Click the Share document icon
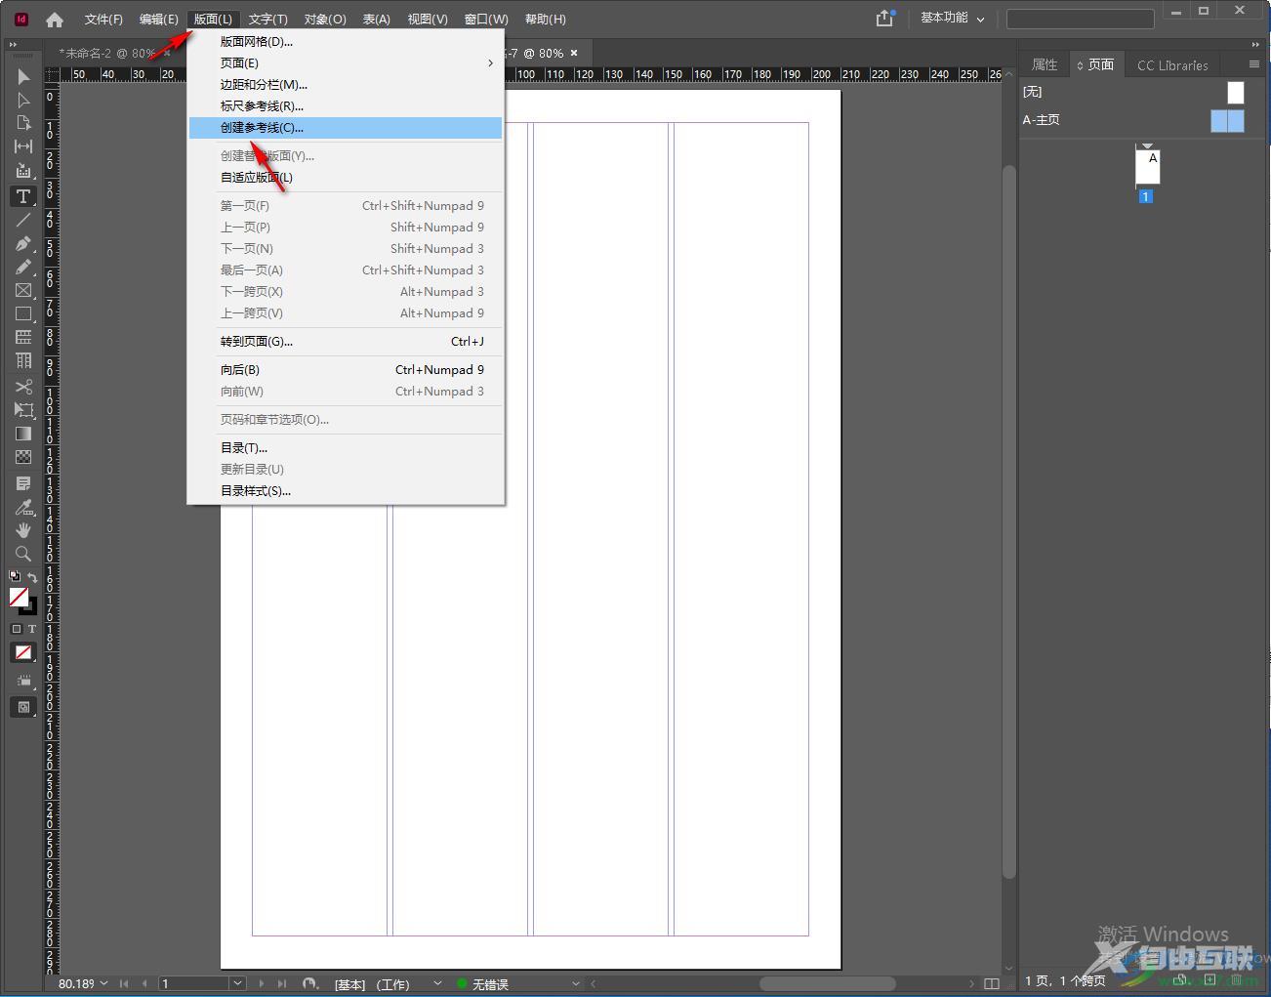Viewport: 1271px width, 997px height. 884,19
